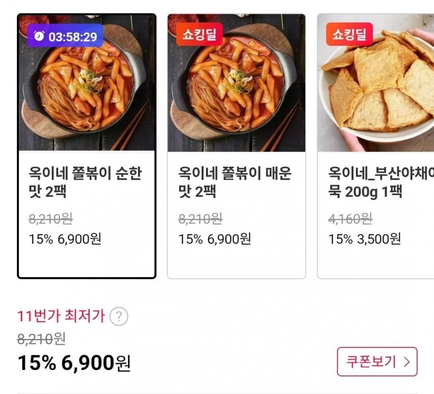
Task: Click the 15% 3,500원 fish cake price
Action: [x=365, y=239]
